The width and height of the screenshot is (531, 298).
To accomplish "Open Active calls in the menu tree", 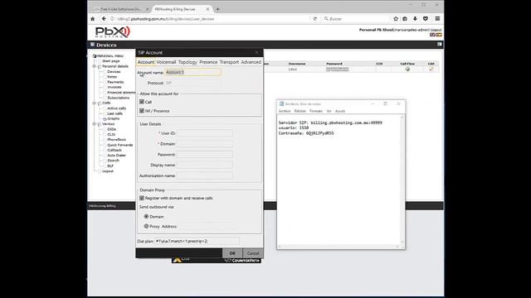I will (x=116, y=108).
